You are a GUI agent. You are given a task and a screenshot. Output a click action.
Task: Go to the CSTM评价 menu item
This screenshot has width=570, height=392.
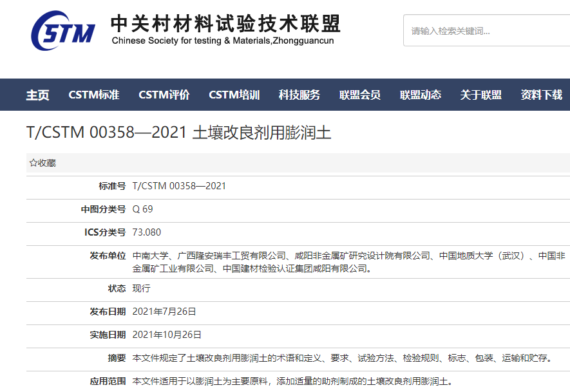coord(164,95)
